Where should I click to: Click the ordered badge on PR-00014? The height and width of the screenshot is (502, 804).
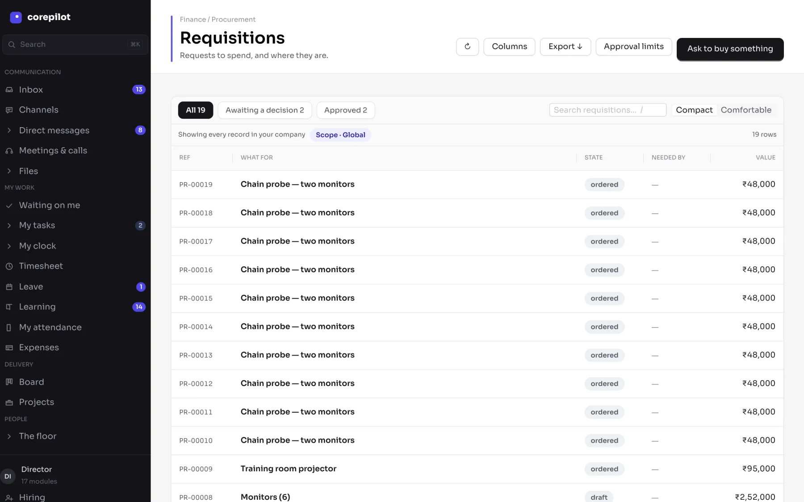pos(604,327)
